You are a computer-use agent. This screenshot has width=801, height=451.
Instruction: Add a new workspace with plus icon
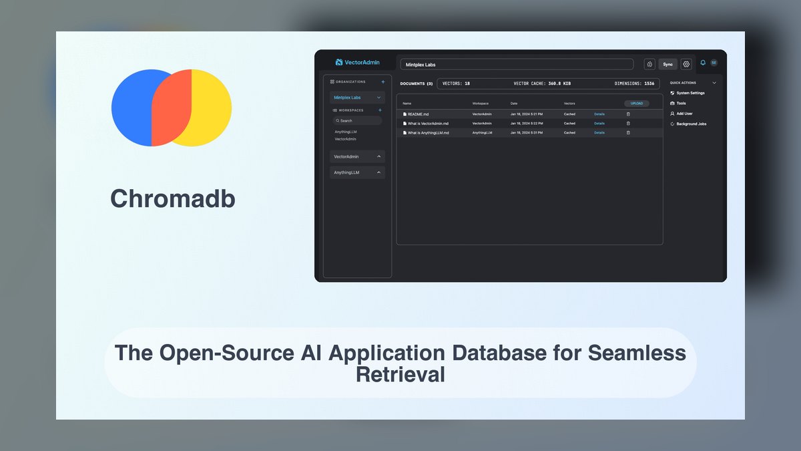coord(380,110)
